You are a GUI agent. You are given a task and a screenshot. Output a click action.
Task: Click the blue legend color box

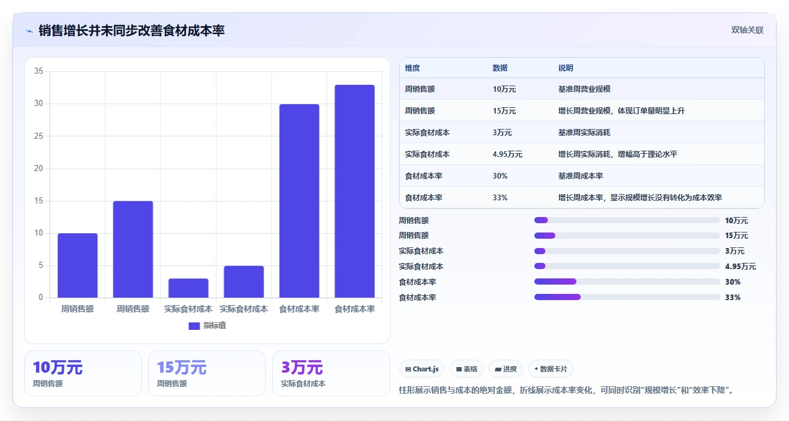194,326
